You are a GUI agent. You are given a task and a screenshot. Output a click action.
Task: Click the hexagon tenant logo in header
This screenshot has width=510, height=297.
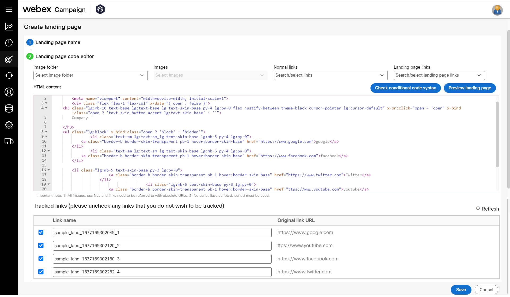pos(100,9)
